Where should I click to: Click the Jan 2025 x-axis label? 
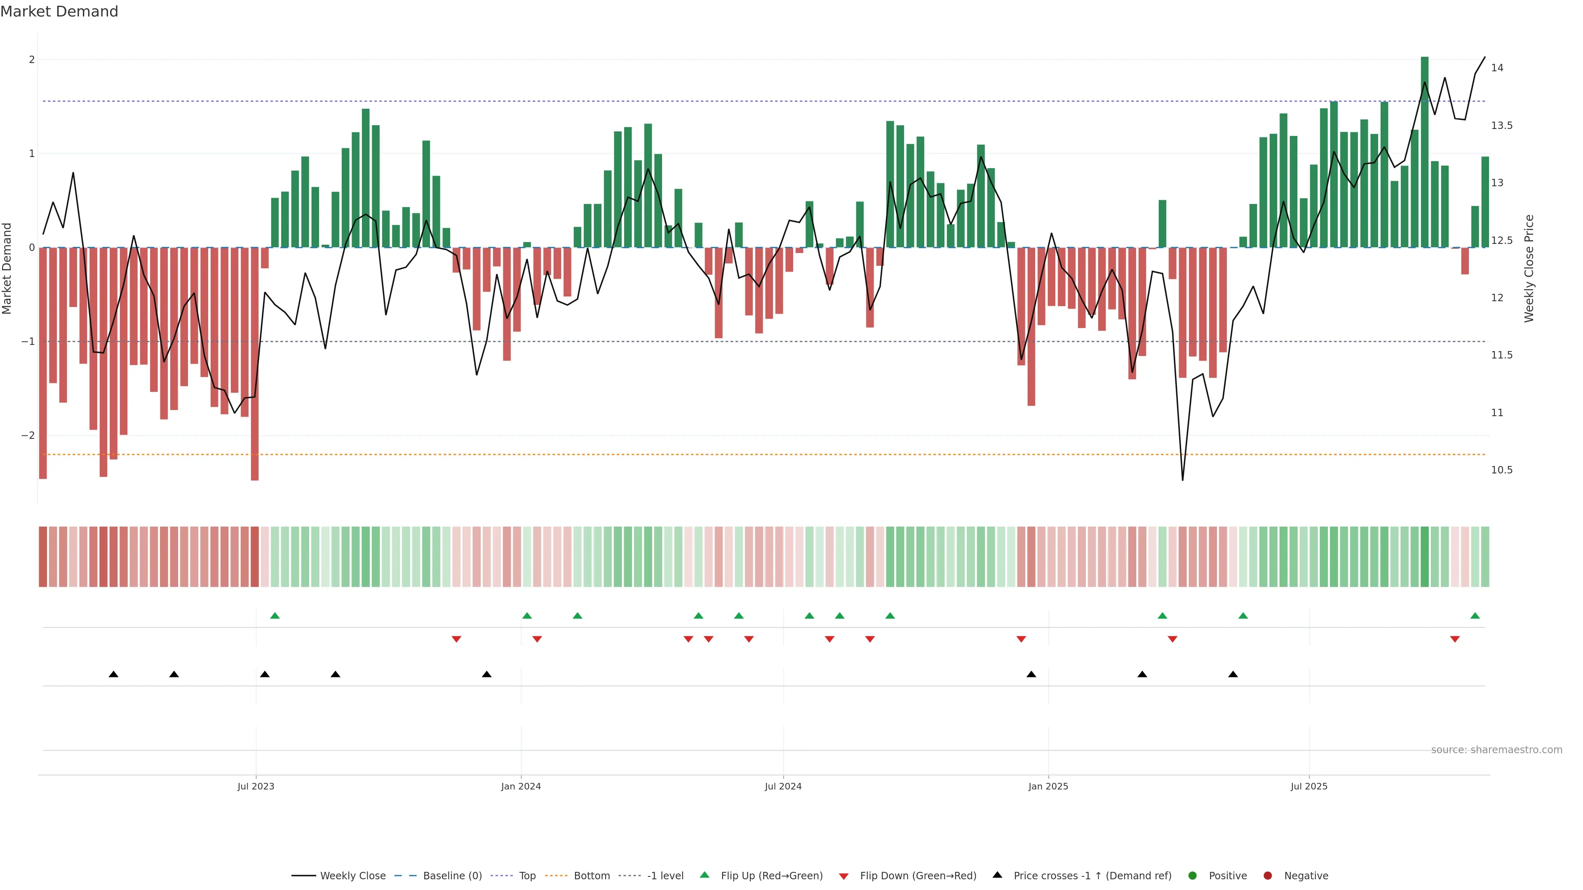click(x=1048, y=786)
